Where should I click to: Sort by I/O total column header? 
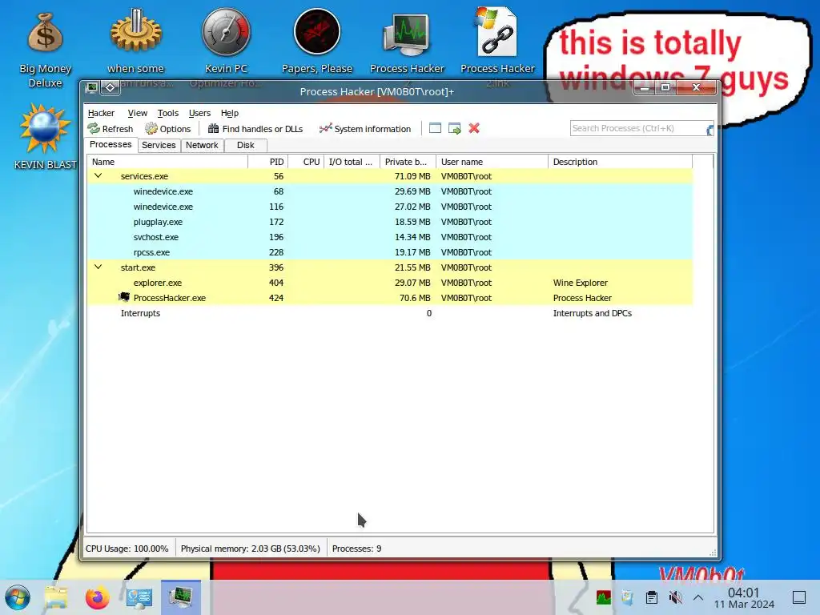pyautogui.click(x=352, y=162)
